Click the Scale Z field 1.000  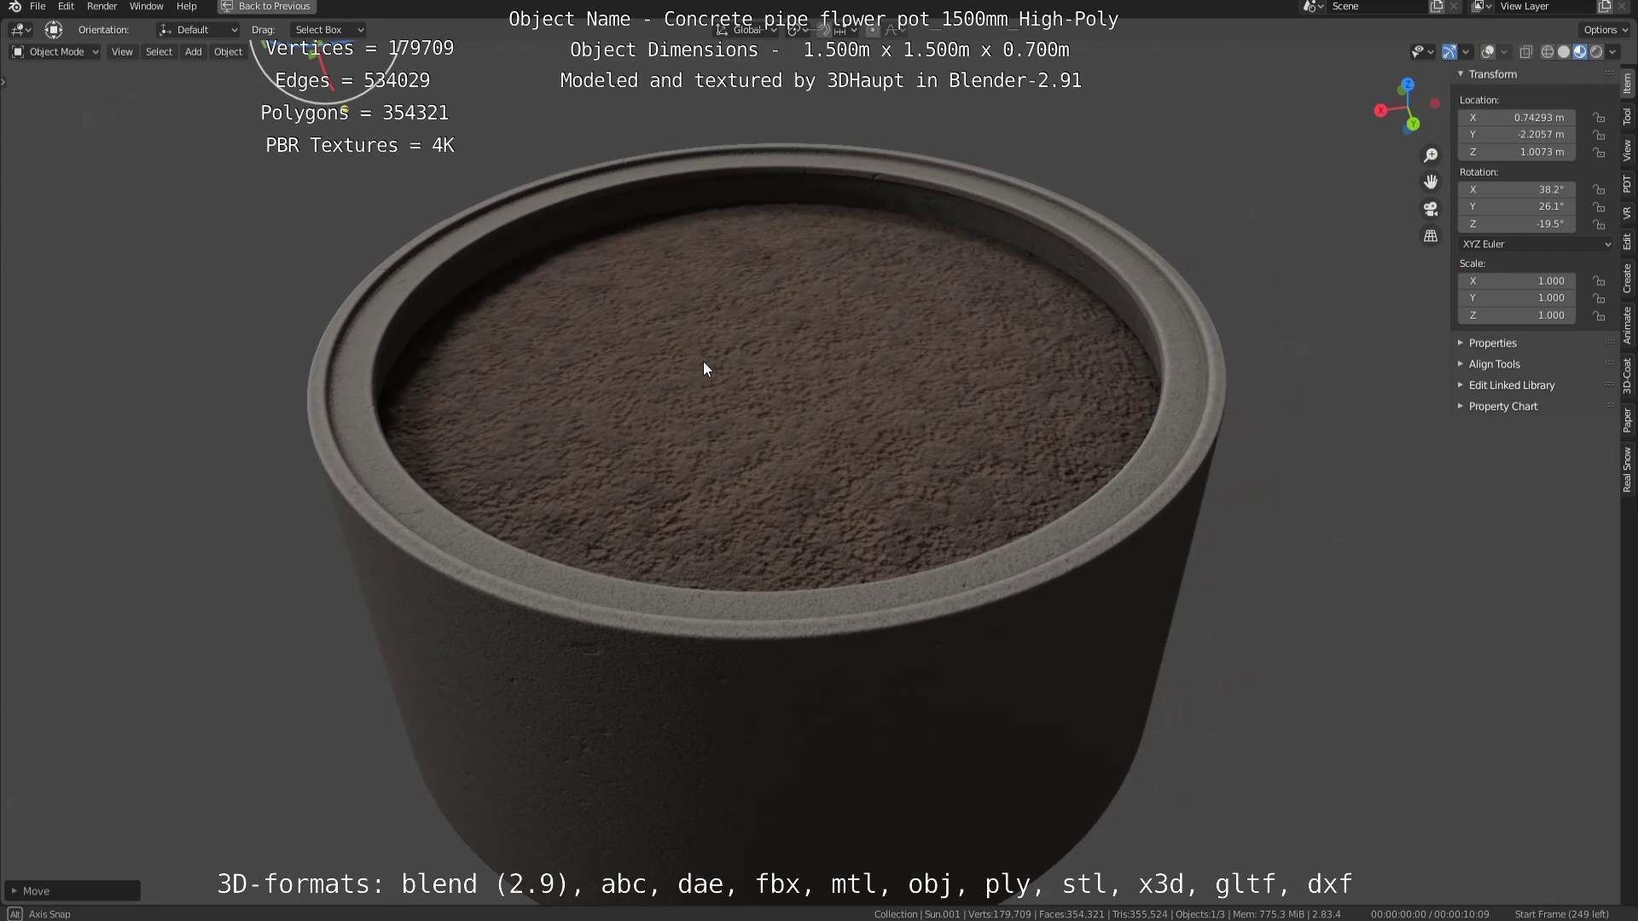coord(1517,316)
